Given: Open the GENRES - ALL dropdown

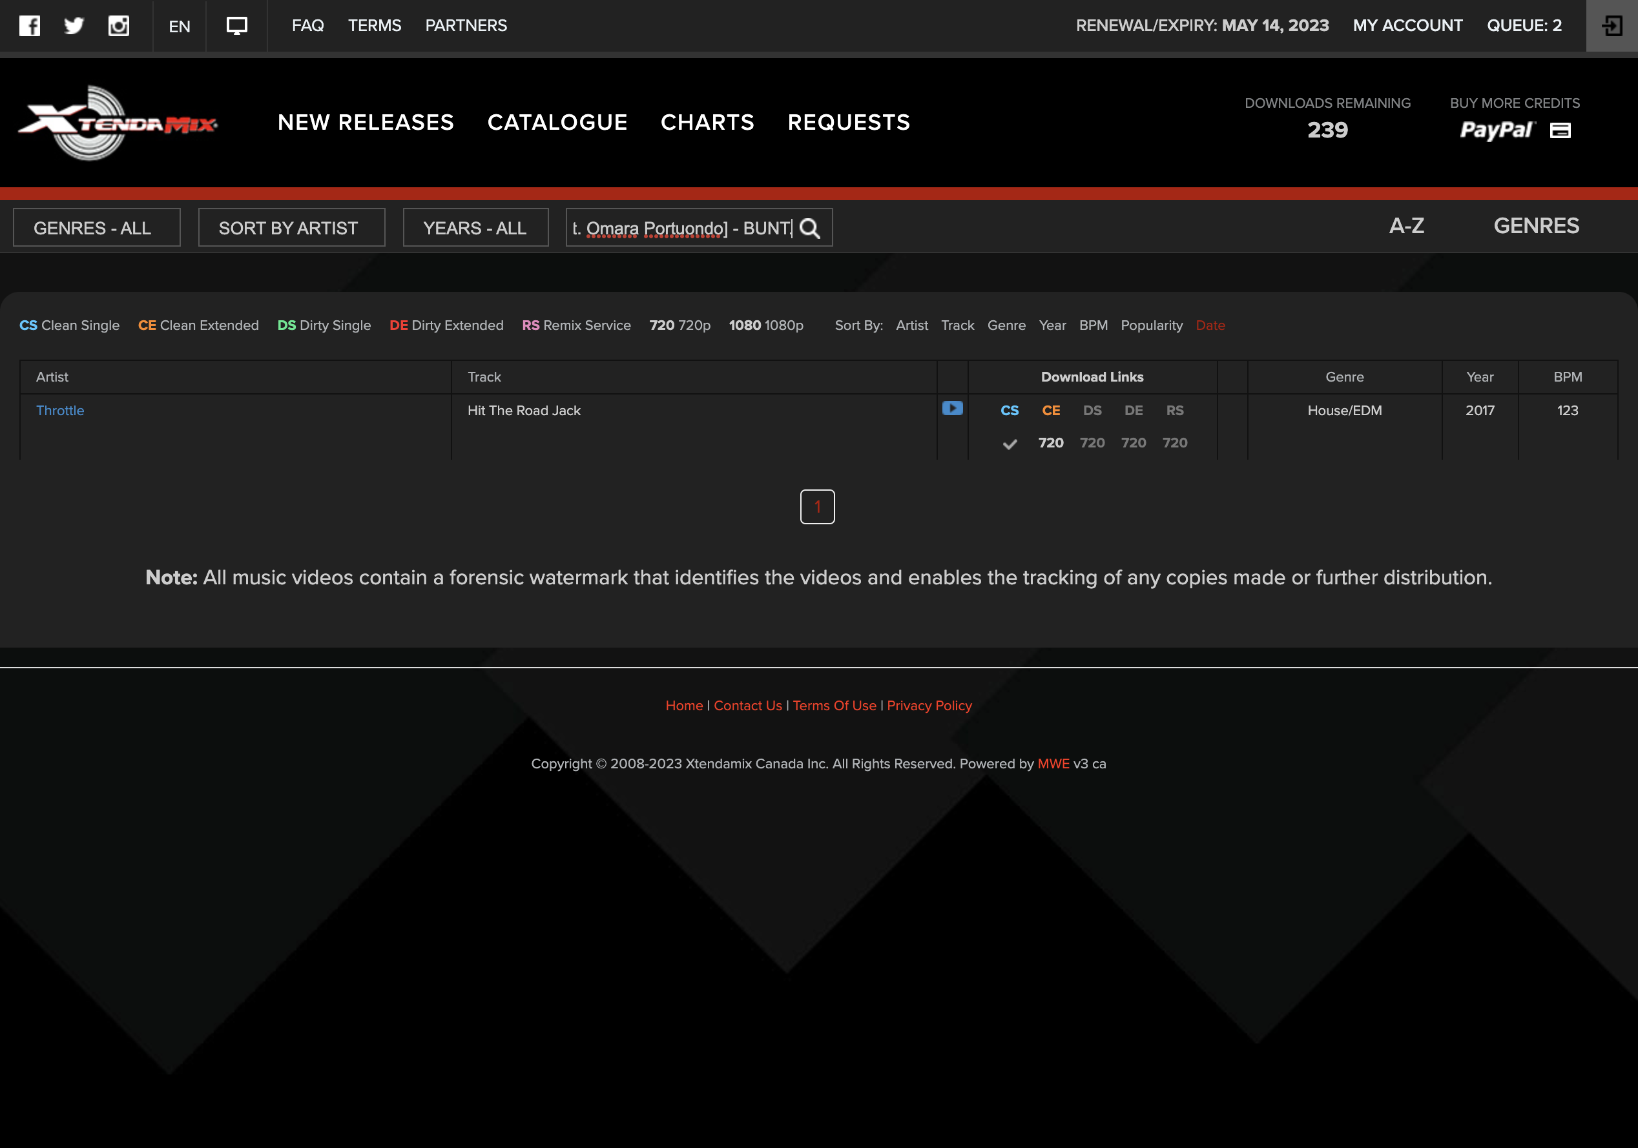Looking at the screenshot, I should 97,227.
